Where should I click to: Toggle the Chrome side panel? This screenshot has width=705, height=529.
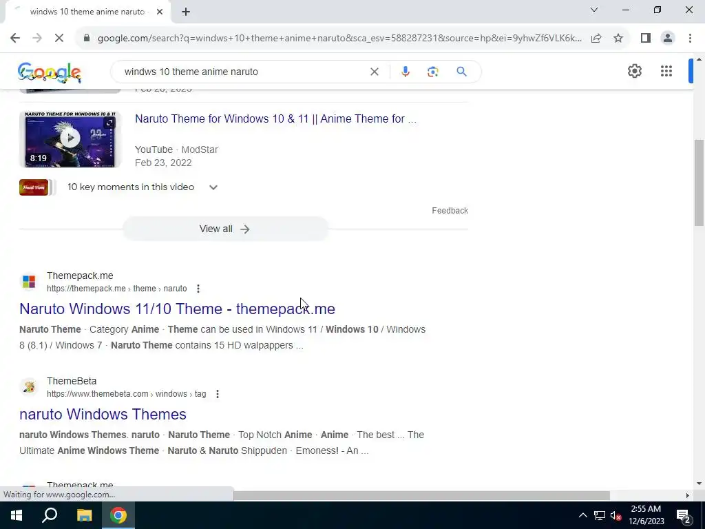(x=646, y=39)
